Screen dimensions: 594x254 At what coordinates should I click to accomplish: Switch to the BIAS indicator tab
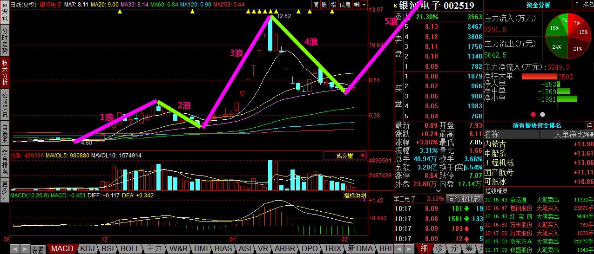tap(223, 249)
